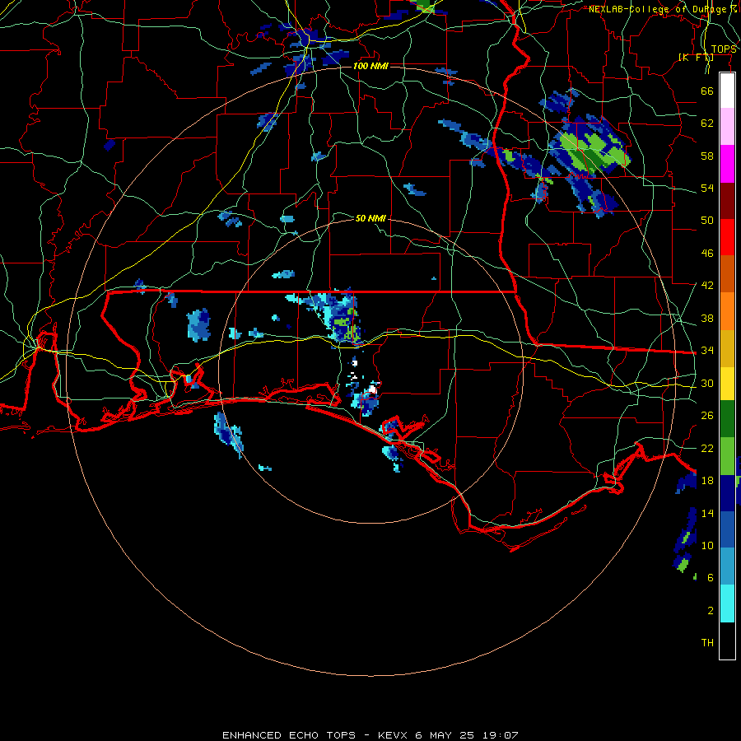Click the 38 value on the scale
Viewport: 741px width, 741px height.
[707, 318]
